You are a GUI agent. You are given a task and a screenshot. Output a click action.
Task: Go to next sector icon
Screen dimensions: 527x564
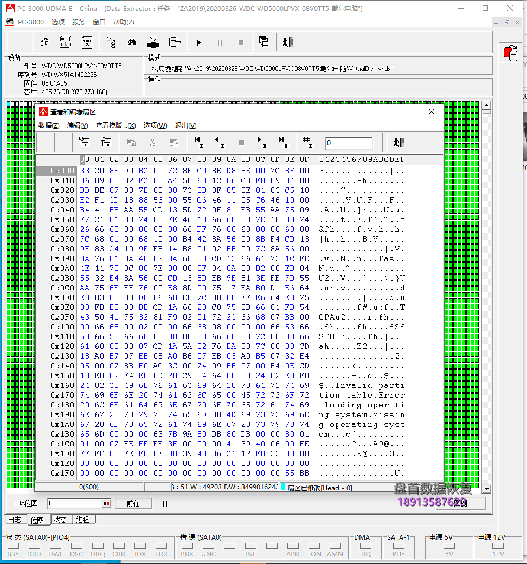pos(262,142)
